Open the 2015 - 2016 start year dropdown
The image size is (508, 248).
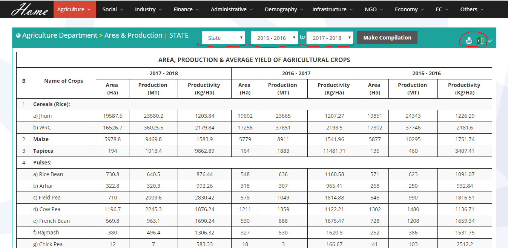pyautogui.click(x=274, y=38)
